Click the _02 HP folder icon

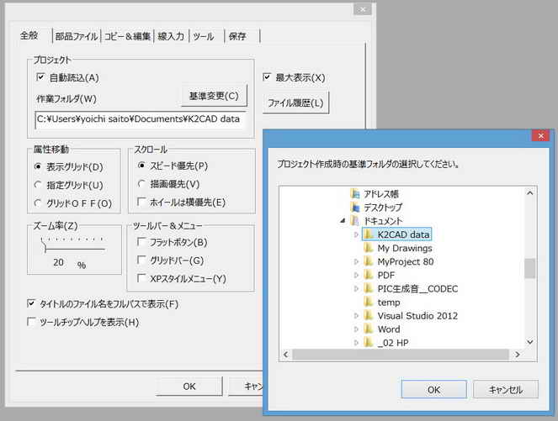[369, 343]
